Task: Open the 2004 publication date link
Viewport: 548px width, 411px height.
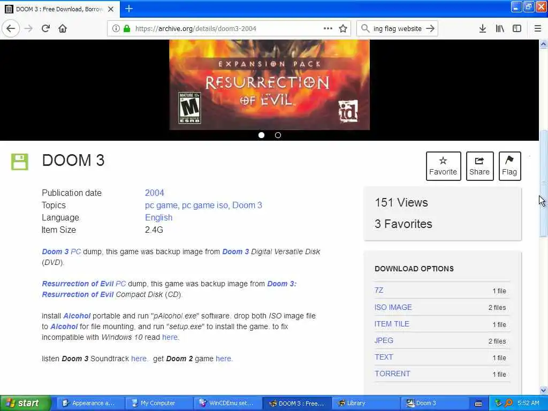Action: click(x=155, y=193)
